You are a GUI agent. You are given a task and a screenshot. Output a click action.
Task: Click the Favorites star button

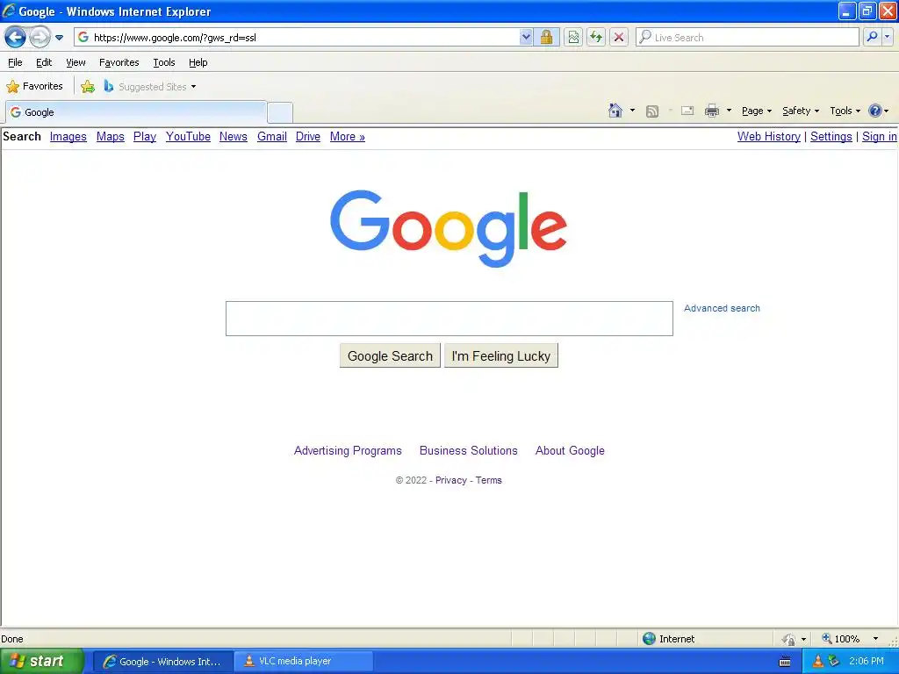pyautogui.click(x=34, y=87)
